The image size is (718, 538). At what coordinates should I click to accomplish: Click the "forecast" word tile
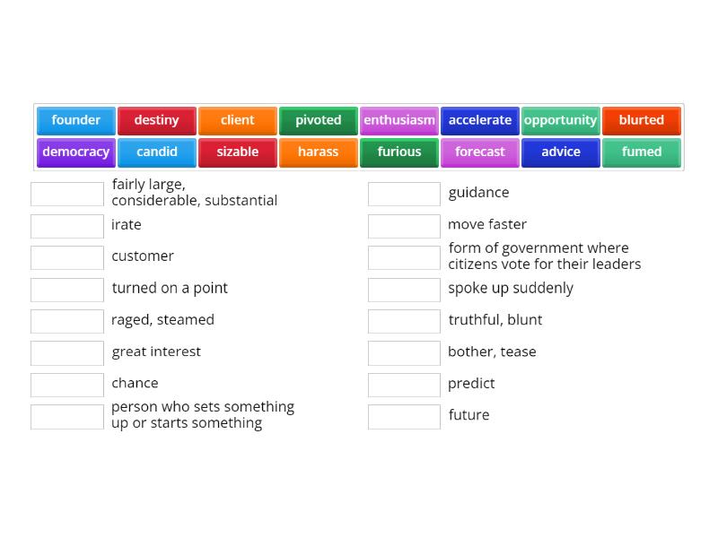(480, 152)
